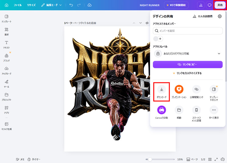The image size is (227, 163).
Task: Move page up with chevron
Action: 134,23
